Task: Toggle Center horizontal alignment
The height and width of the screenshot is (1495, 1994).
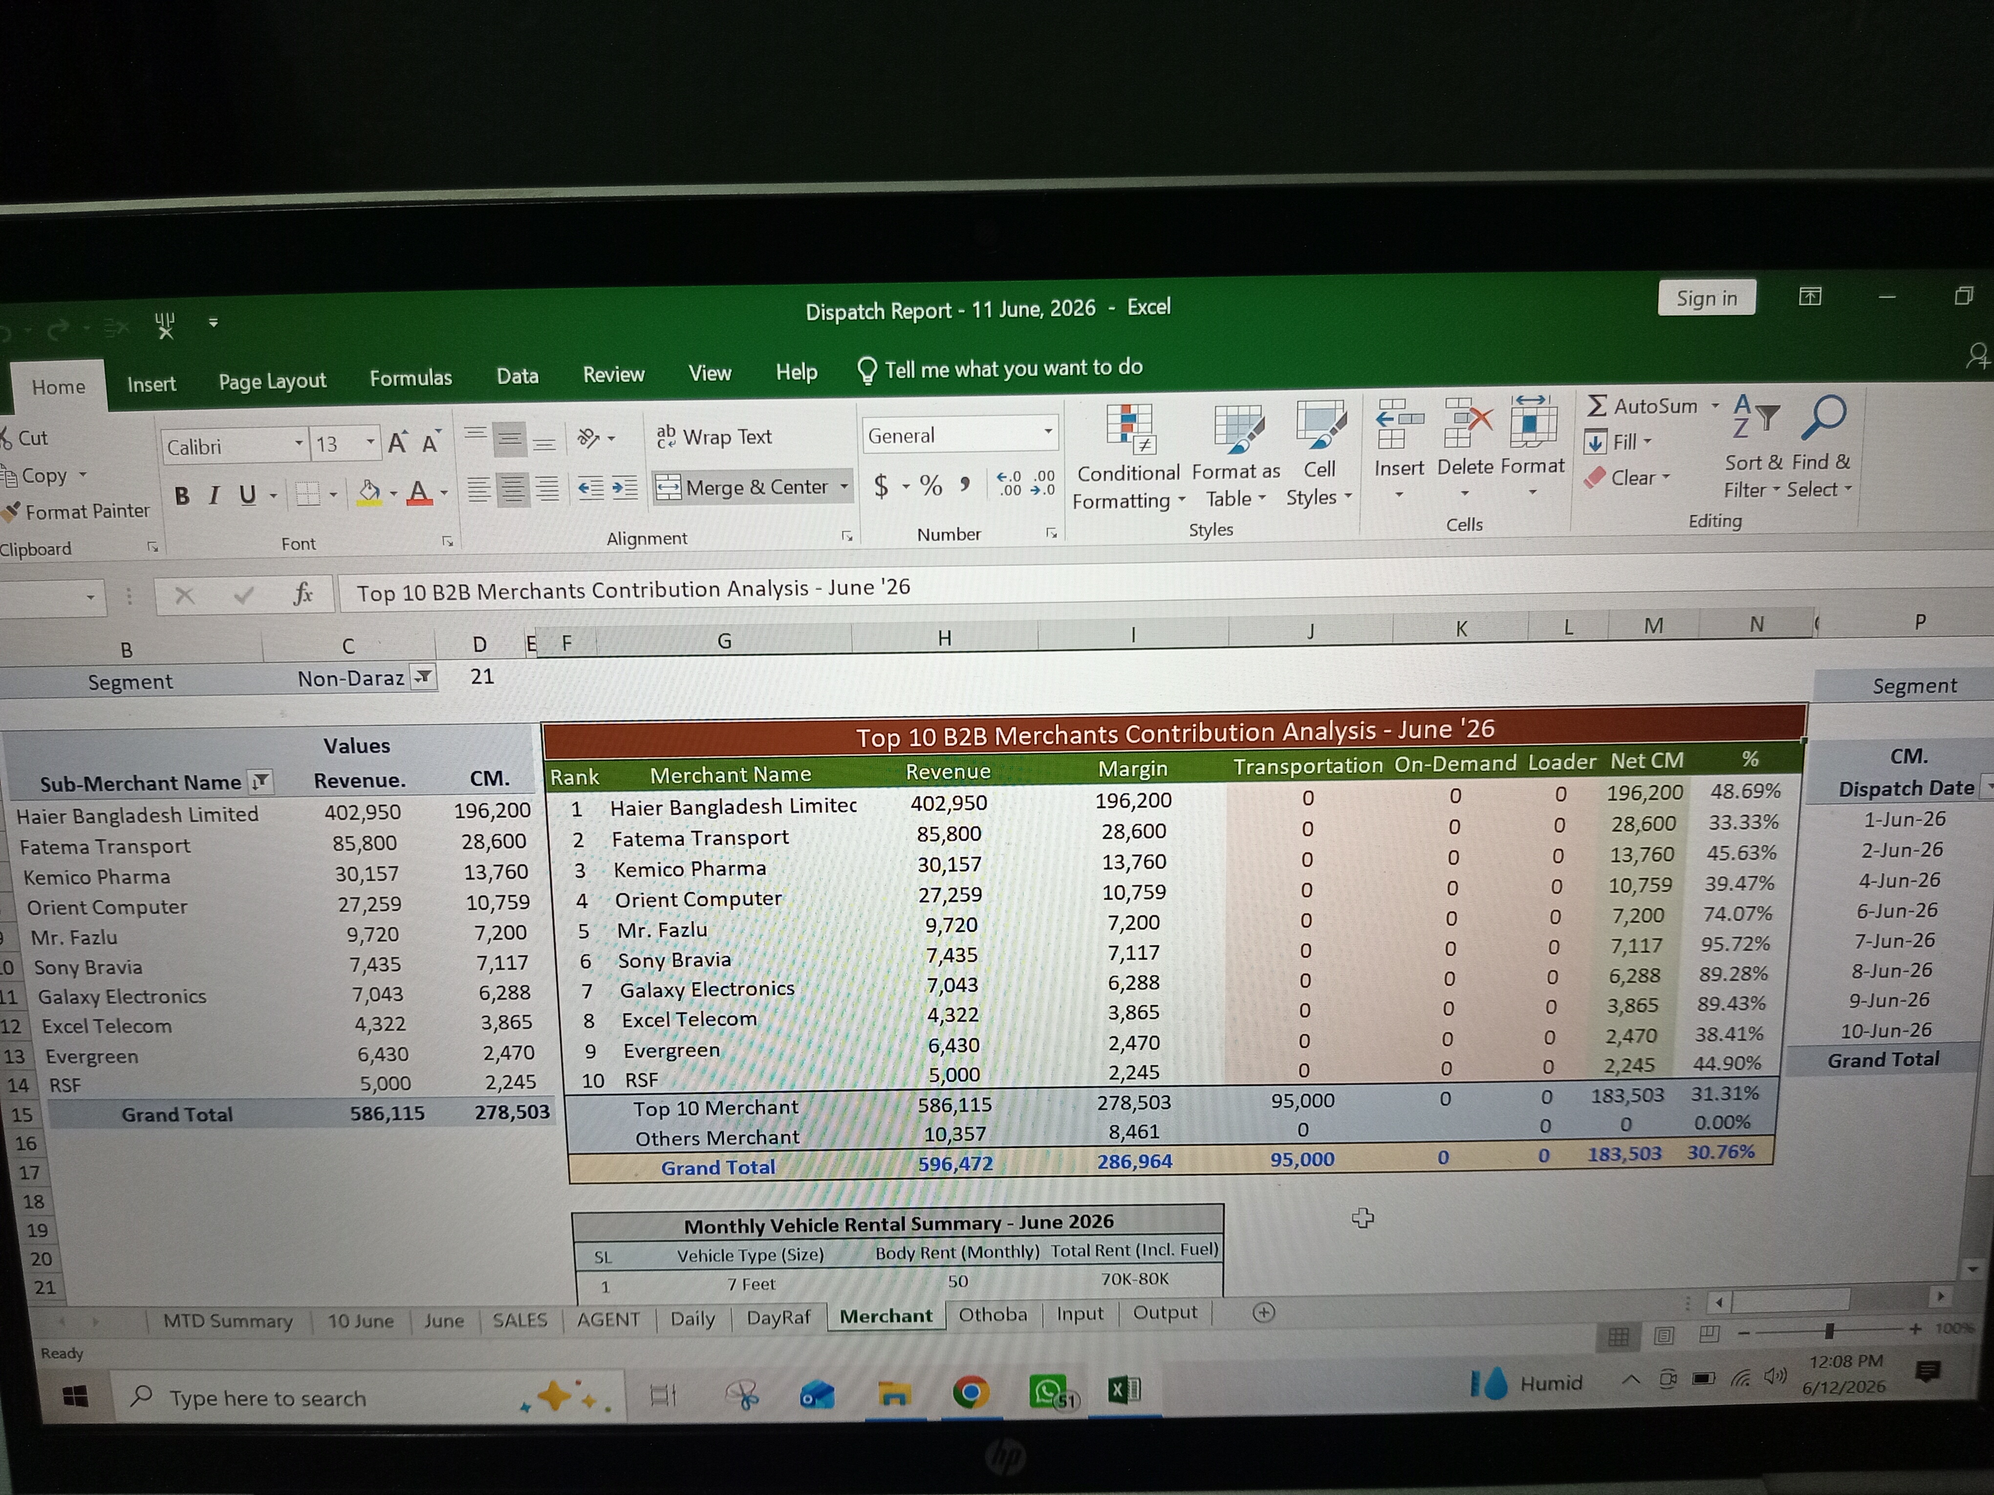Action: 512,490
